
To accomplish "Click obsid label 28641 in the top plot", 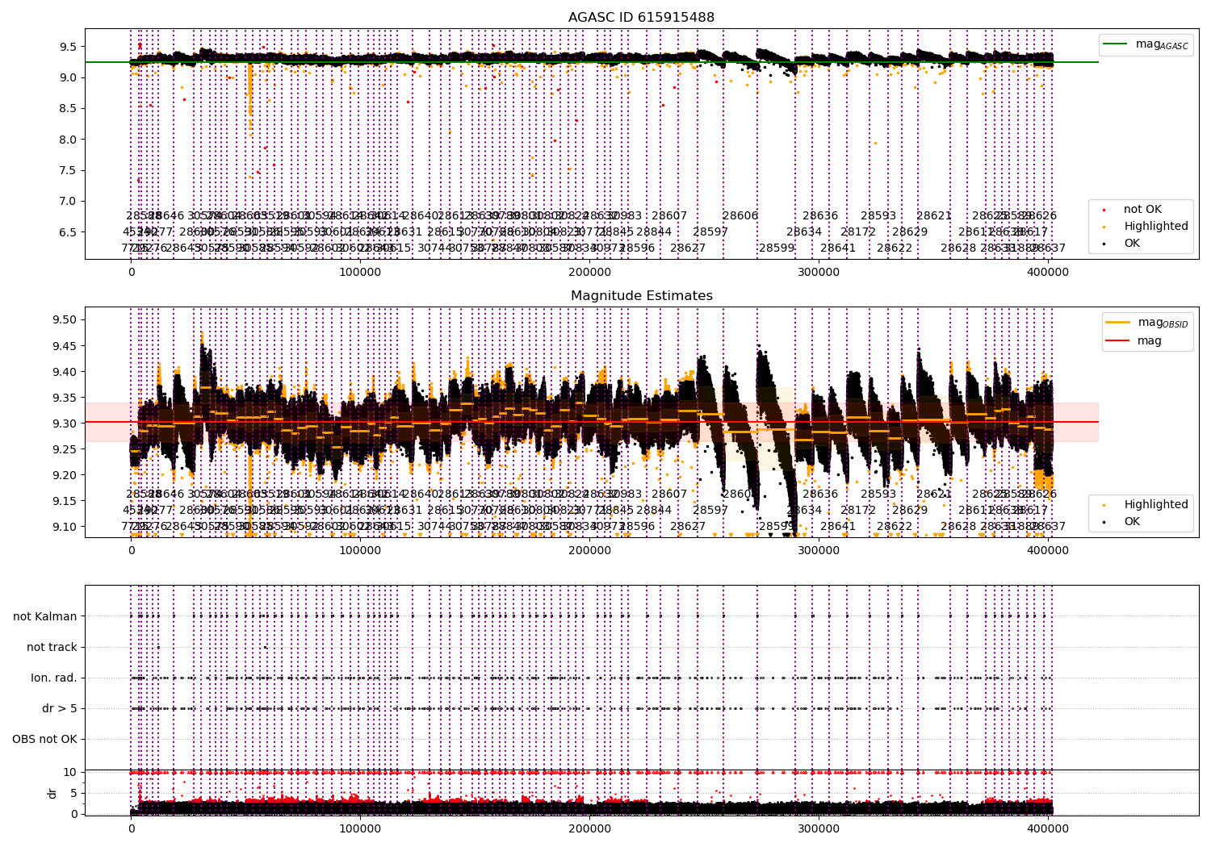I will tap(838, 248).
